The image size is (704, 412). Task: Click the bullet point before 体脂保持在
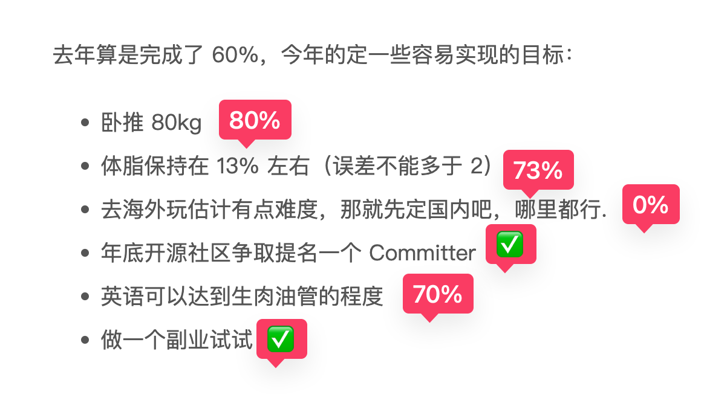[x=85, y=166]
